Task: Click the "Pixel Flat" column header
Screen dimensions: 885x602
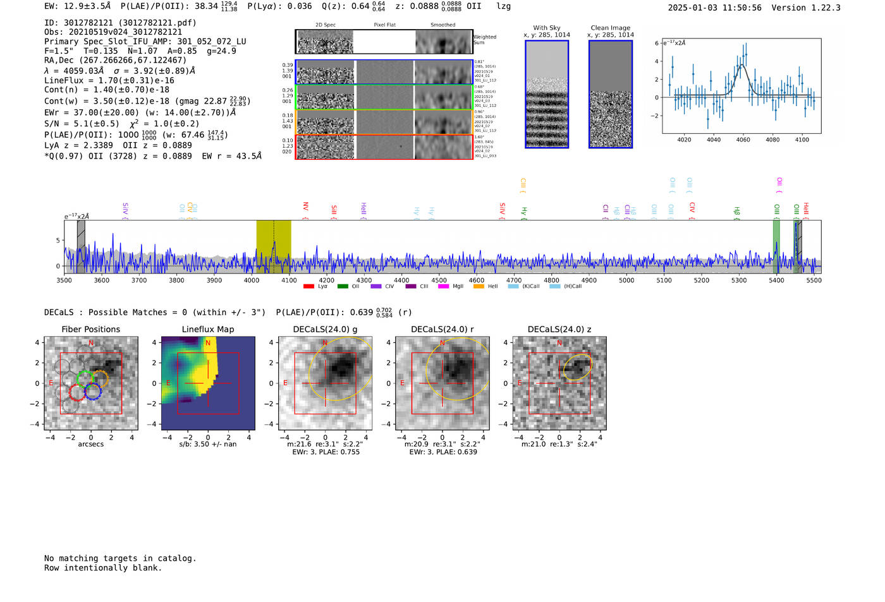Action: pyautogui.click(x=384, y=25)
